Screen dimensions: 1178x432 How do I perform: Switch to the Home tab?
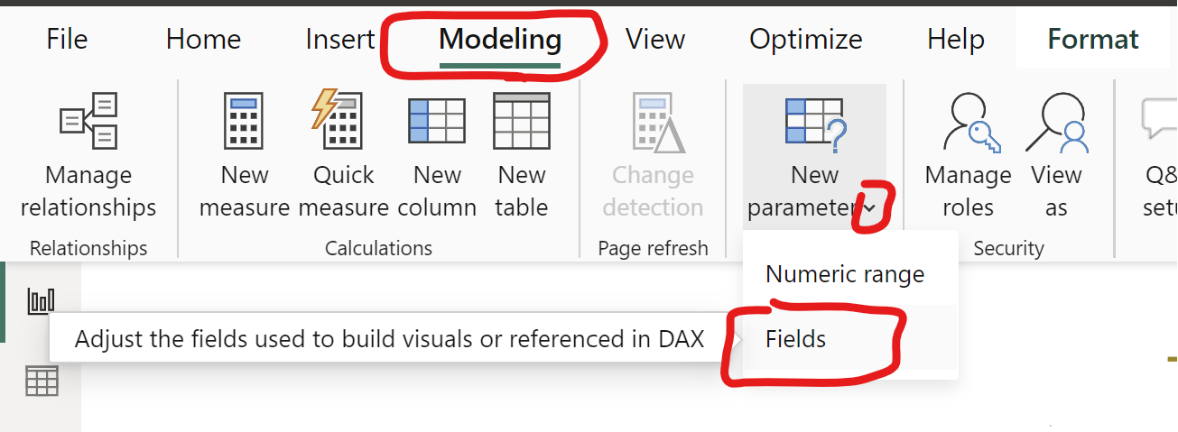point(203,40)
